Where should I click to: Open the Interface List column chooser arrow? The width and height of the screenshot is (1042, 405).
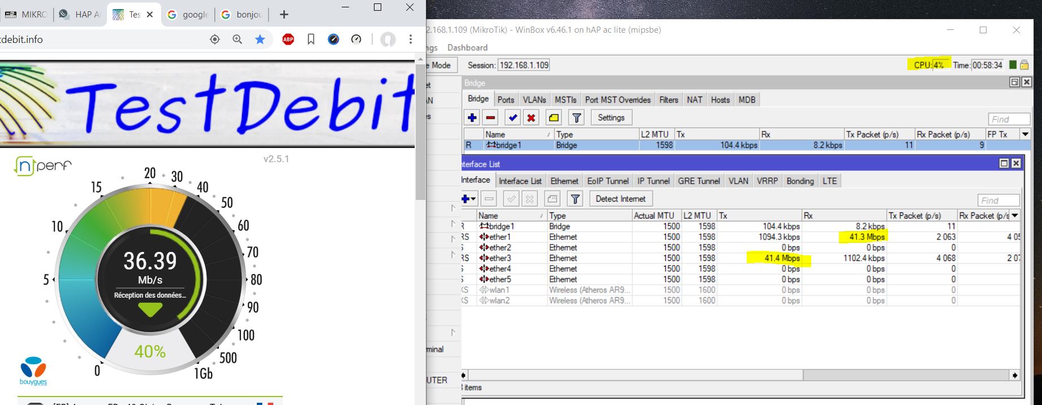[x=1015, y=216]
